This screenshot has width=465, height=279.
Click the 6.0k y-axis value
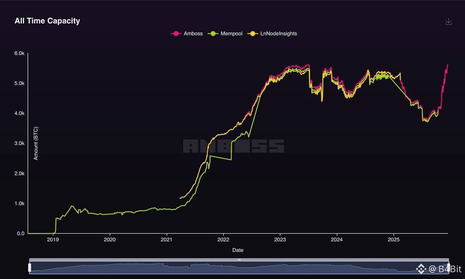(19, 53)
